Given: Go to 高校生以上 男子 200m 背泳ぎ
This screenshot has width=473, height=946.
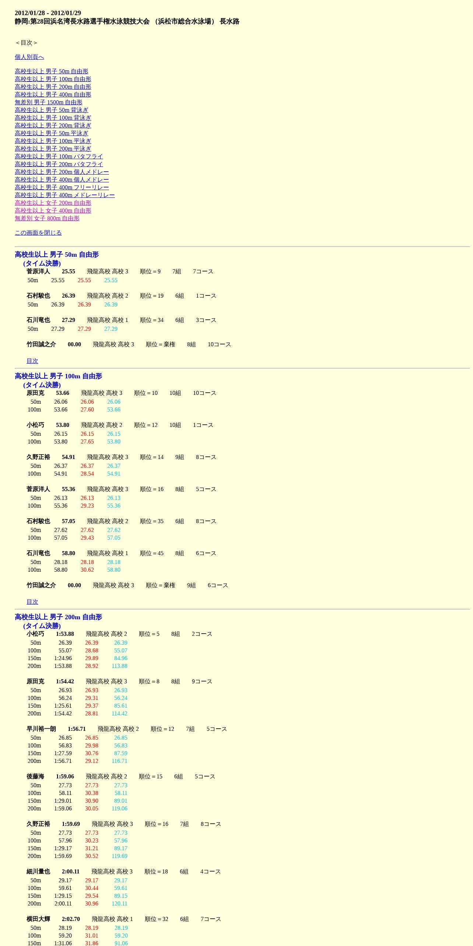Looking at the screenshot, I should (53, 126).
